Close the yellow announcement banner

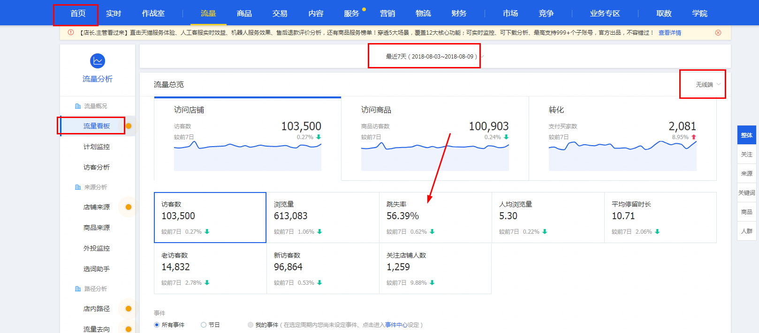[718, 33]
